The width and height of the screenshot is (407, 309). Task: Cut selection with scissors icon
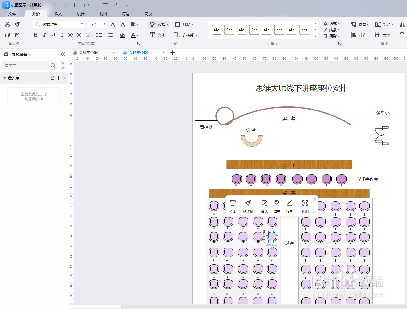point(7,24)
